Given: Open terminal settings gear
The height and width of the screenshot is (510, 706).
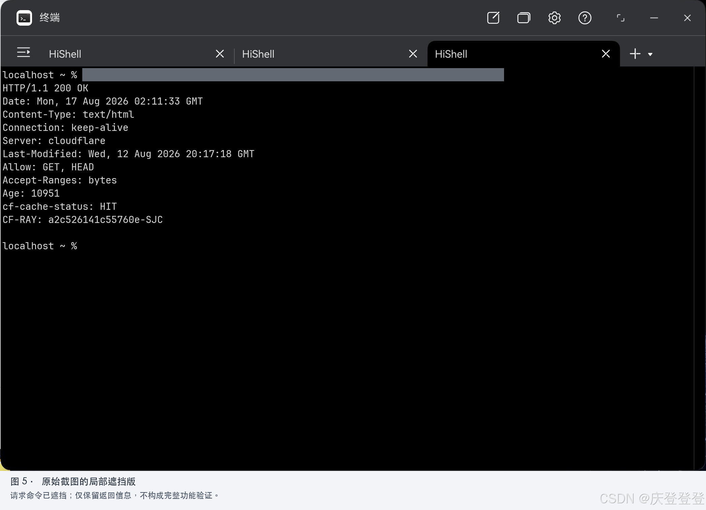Looking at the screenshot, I should [554, 18].
